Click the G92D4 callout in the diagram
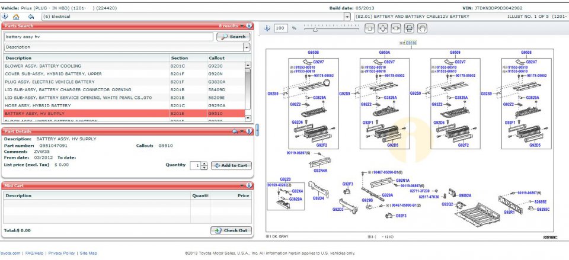Viewport: 569px width, 260px height. (318, 198)
